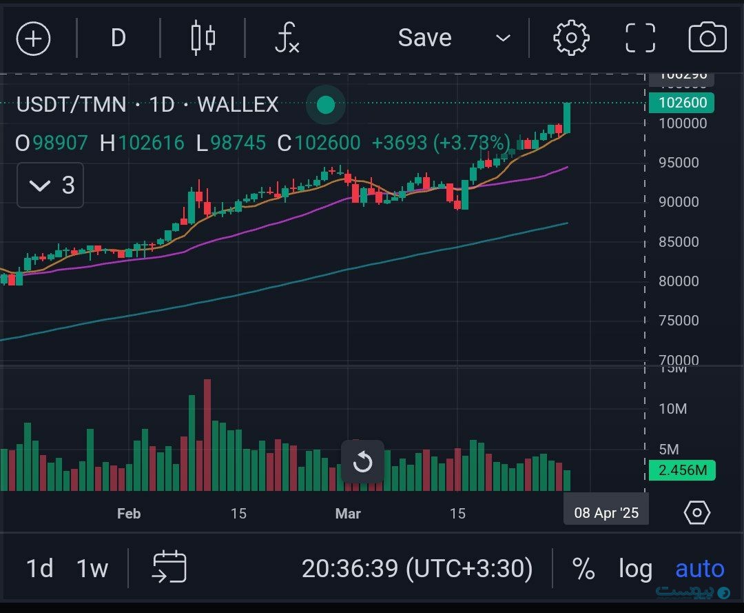
Task: Click the 10M volume axis label
Action: tap(673, 409)
